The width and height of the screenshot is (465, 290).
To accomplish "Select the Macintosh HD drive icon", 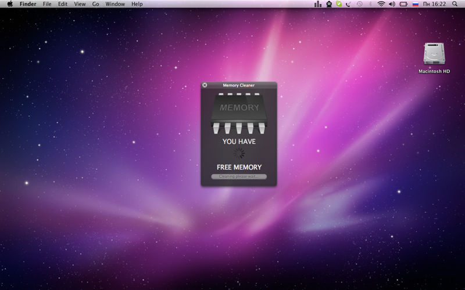I will pos(434,53).
